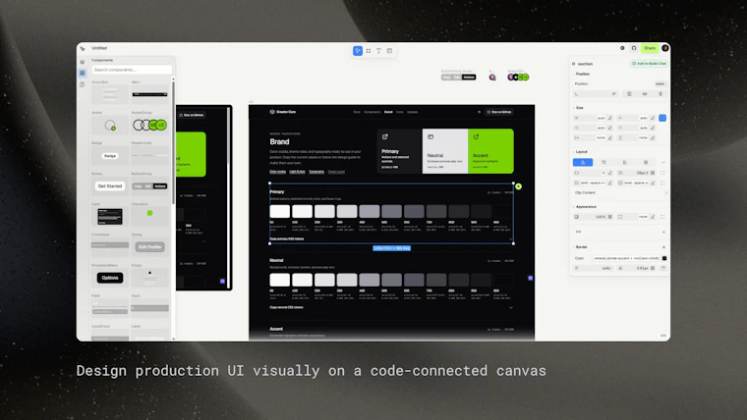Expand individual padding sides icon
Screen dimensions: 747x420
[662, 173]
